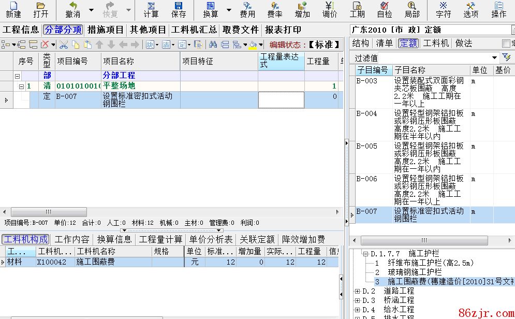Viewport: 515px width, 319px height.
Task: Open the 过滤值 dropdown list
Action: pos(494,57)
